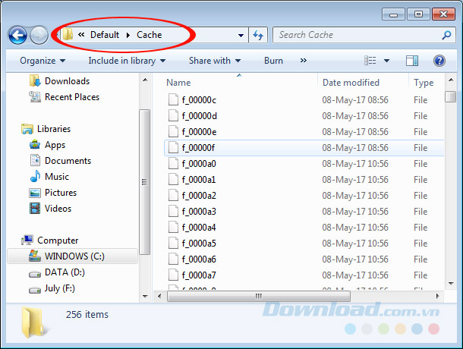463x349 pixels.
Task: Expand the hidden path chevron before Default
Action: [x=81, y=35]
